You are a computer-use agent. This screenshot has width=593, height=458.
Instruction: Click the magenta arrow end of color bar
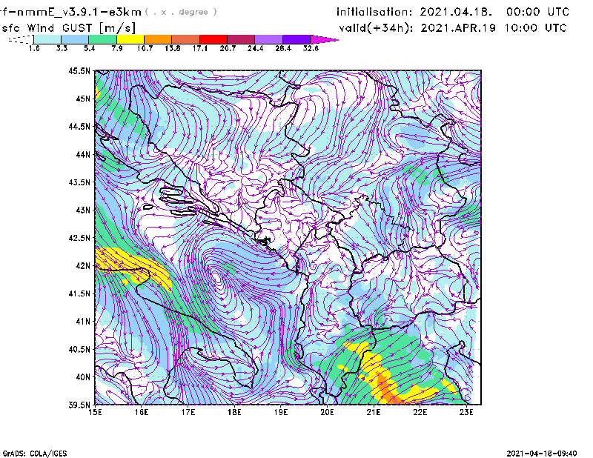(324, 39)
